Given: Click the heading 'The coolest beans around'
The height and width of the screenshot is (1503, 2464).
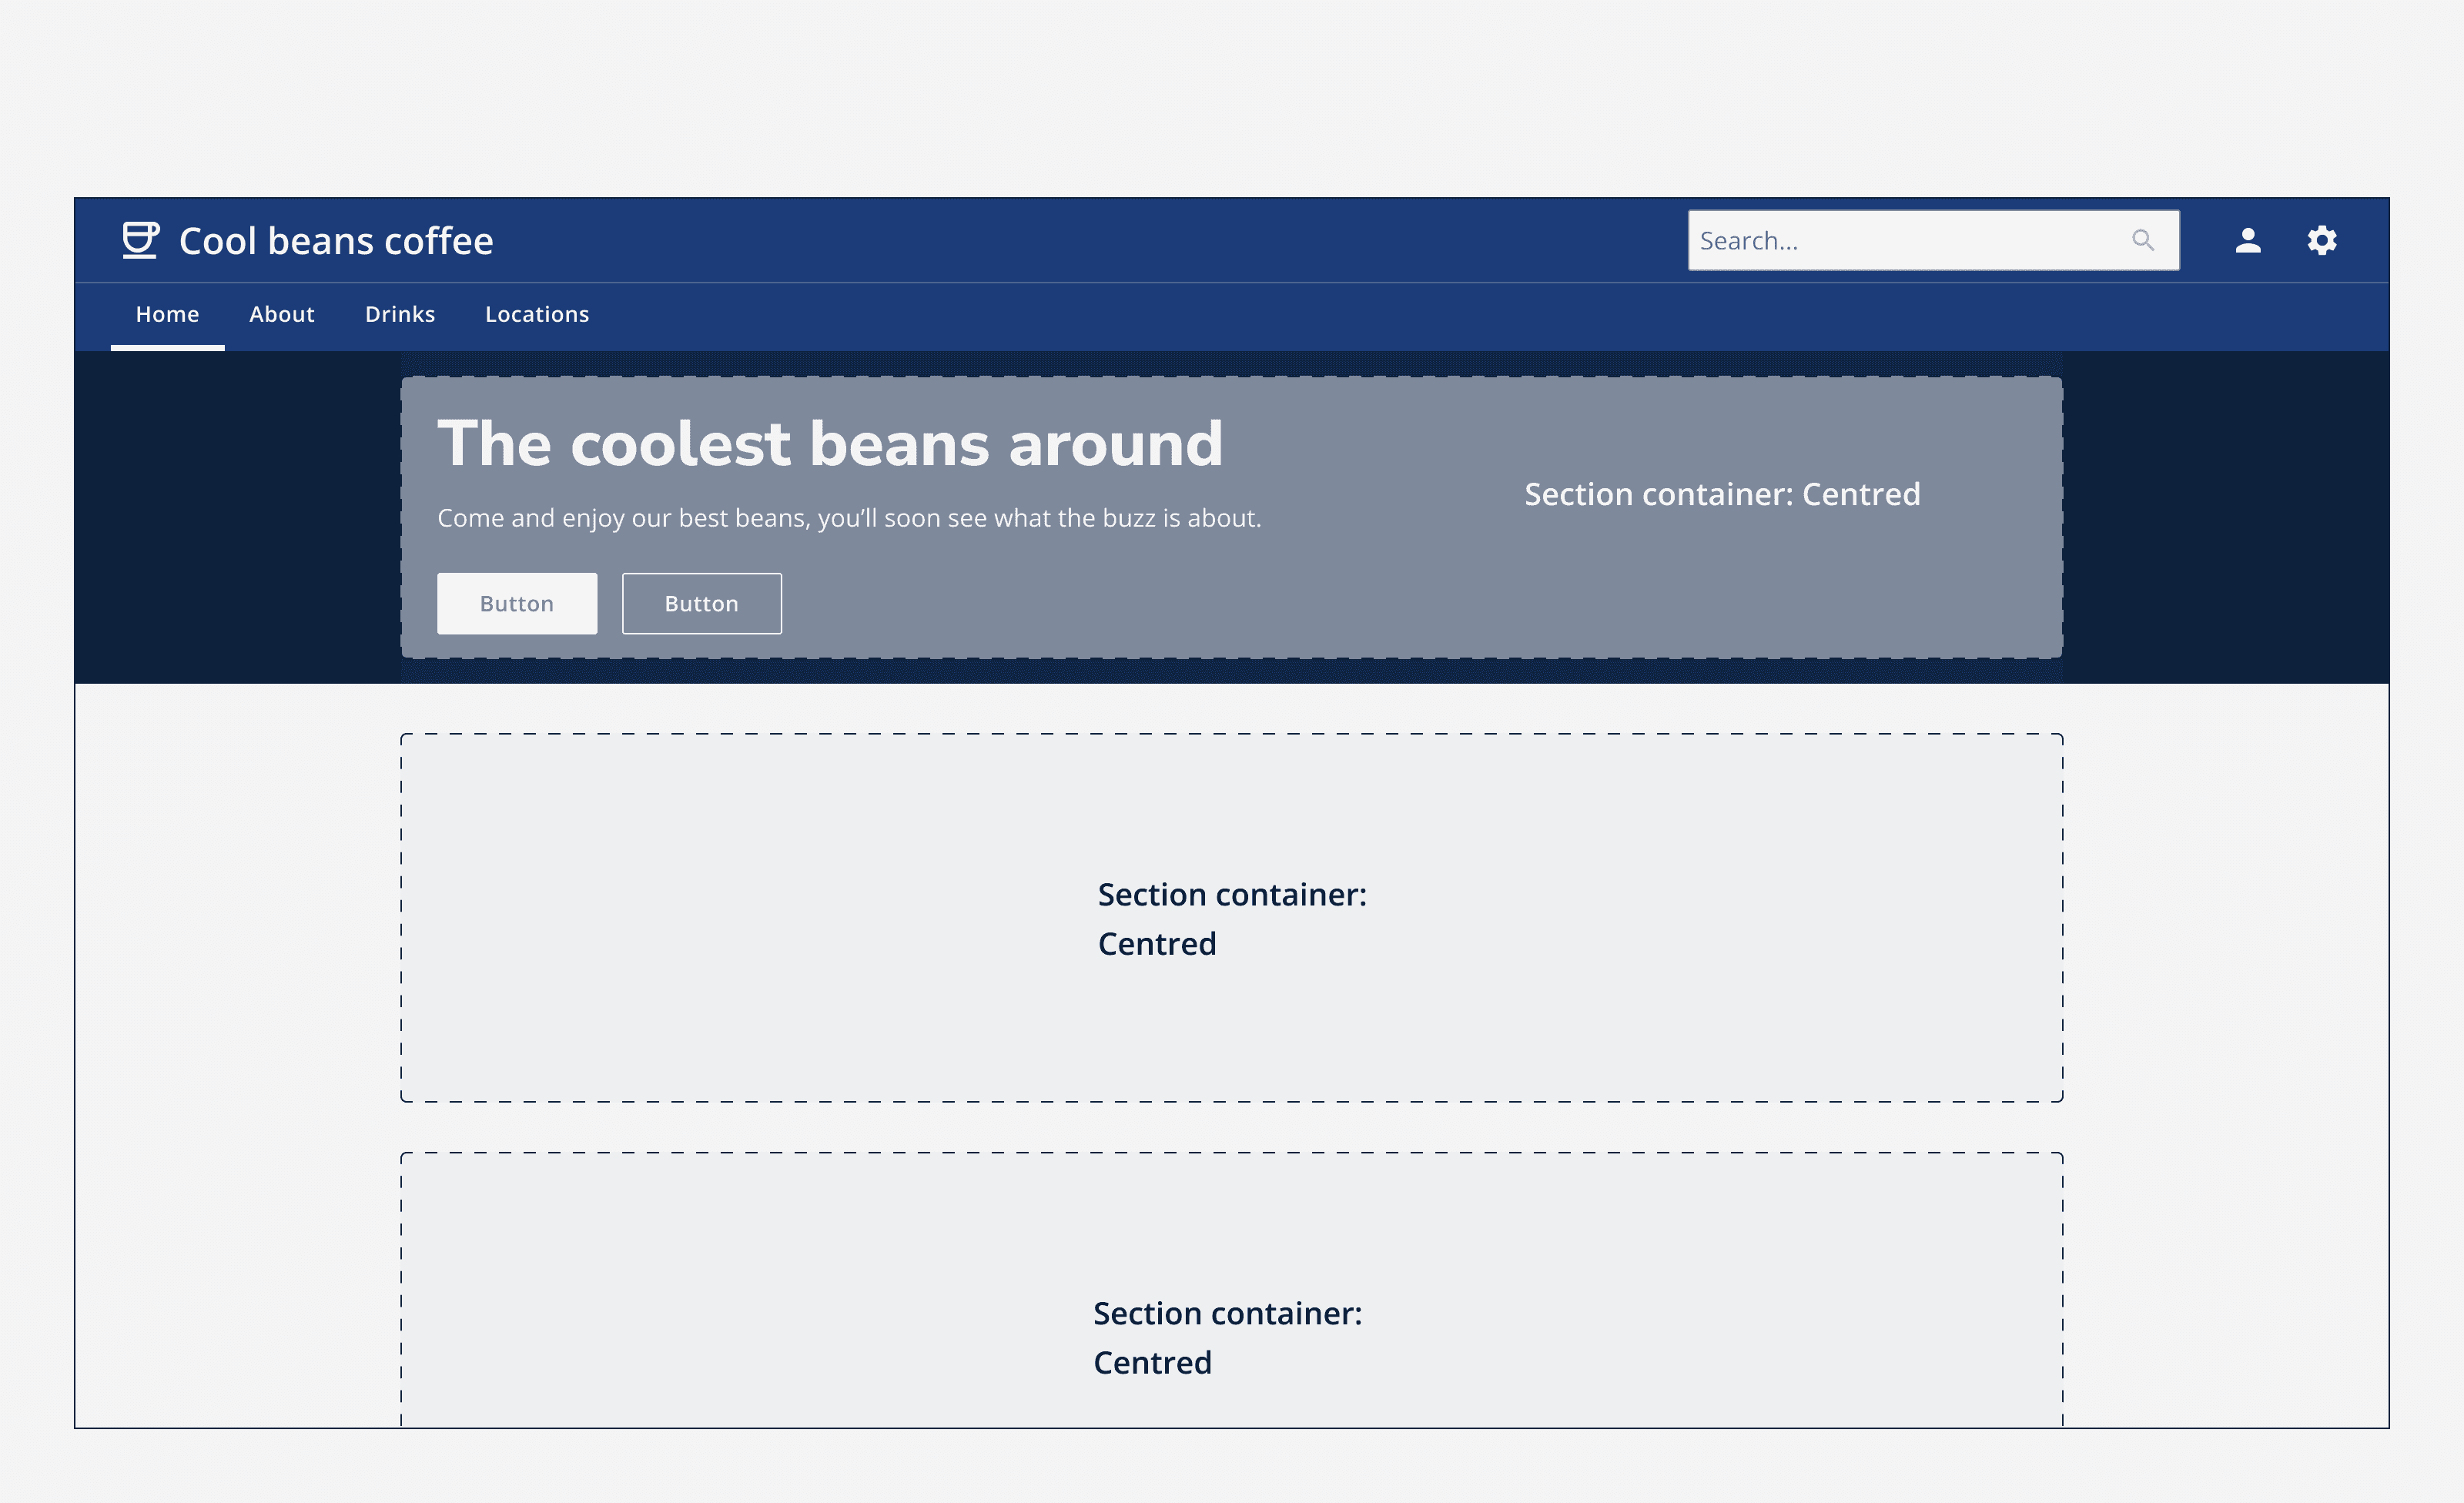Looking at the screenshot, I should pos(830,443).
